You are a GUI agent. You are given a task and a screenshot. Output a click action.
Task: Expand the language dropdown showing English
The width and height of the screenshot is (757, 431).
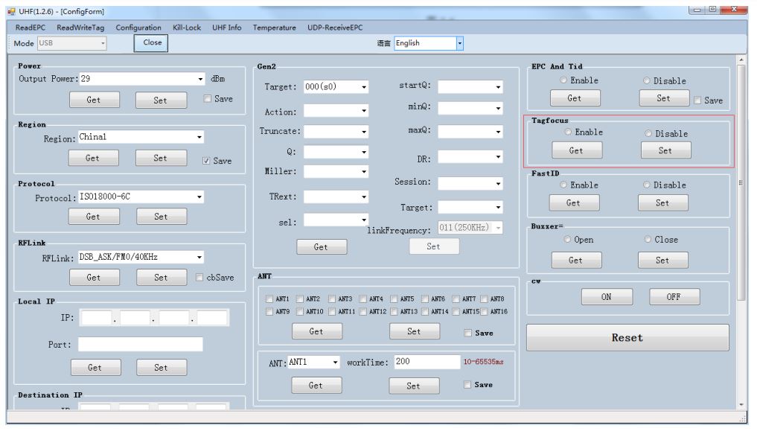(x=459, y=44)
